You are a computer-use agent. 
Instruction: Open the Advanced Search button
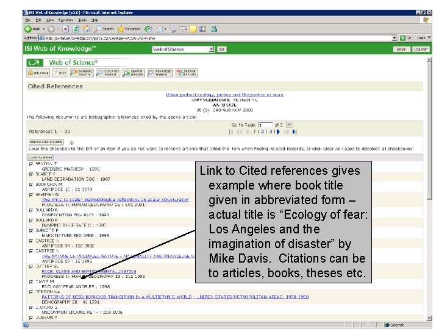point(160,73)
